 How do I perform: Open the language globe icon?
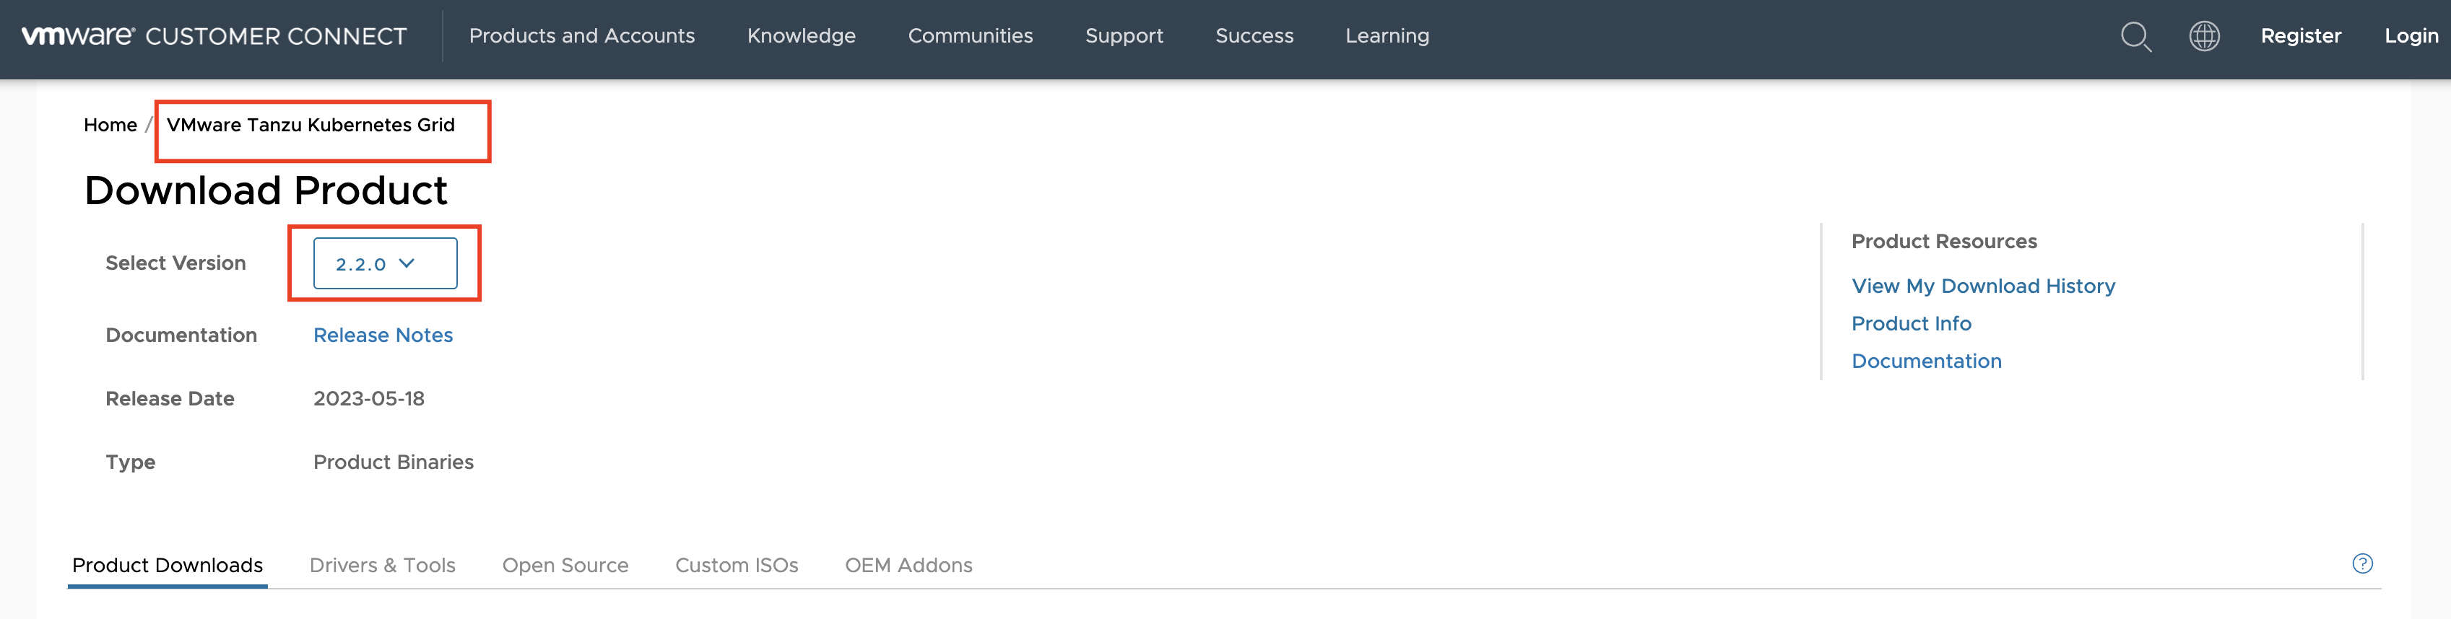(2203, 36)
